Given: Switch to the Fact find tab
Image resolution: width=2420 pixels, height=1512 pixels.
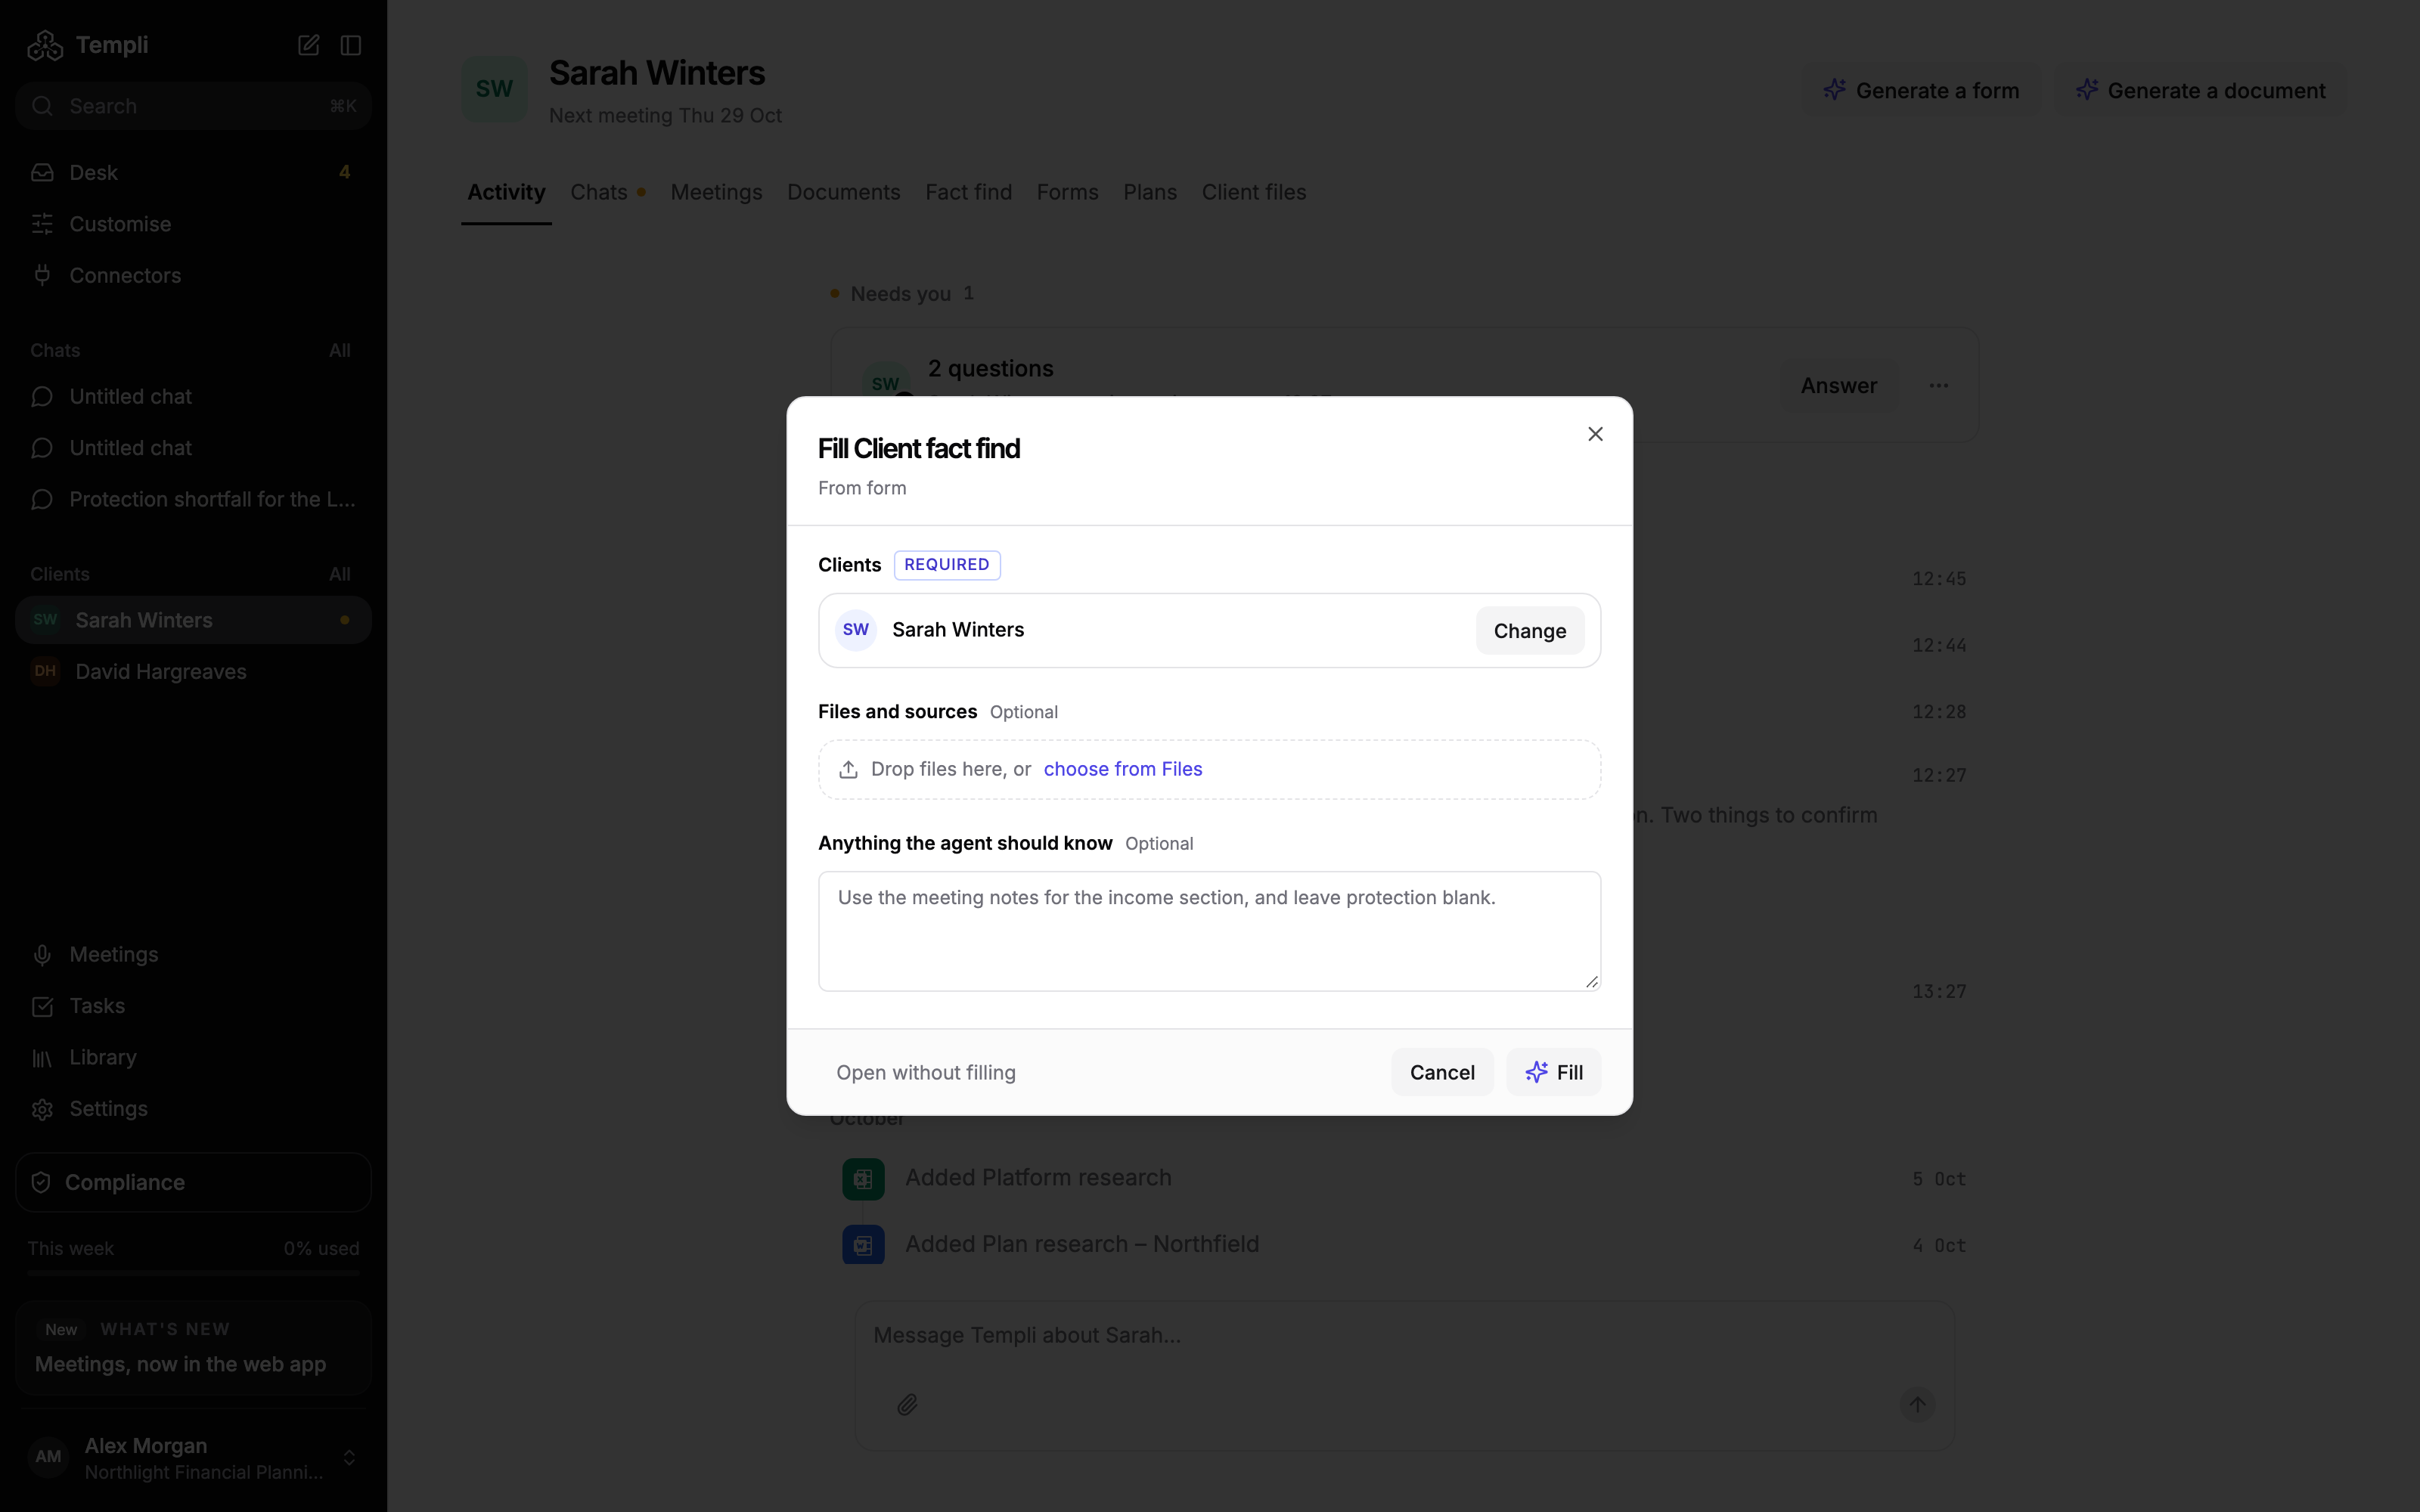Looking at the screenshot, I should (968, 192).
